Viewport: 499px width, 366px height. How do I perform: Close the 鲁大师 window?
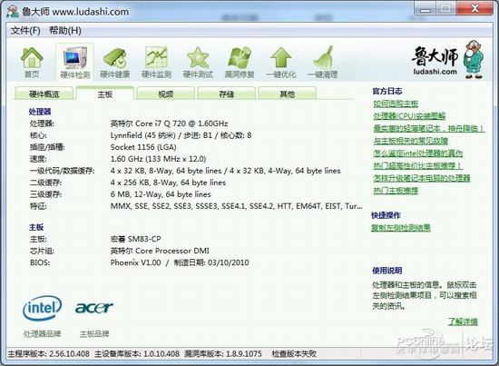pos(475,8)
